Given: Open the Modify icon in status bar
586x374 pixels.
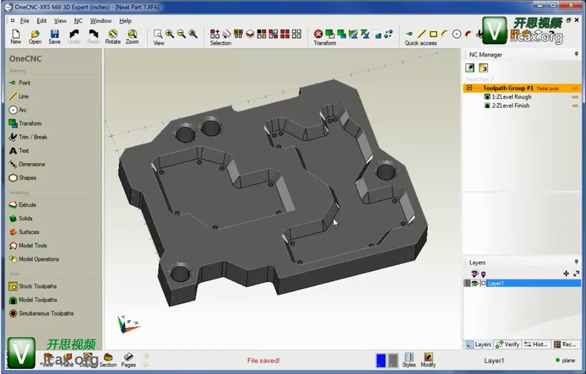Looking at the screenshot, I should [428, 360].
